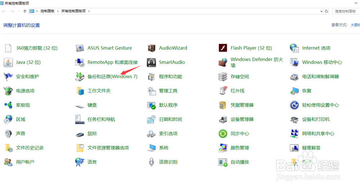Click 控制面板 breadcrumb in address bar

tap(48, 11)
